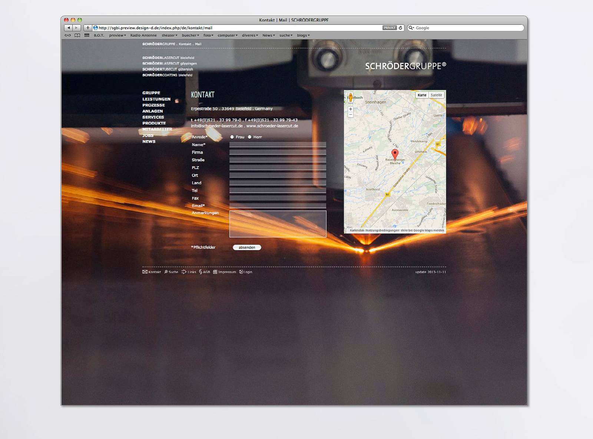The image size is (593, 439).
Task: Open the SERVICES menu item
Action: click(x=153, y=117)
